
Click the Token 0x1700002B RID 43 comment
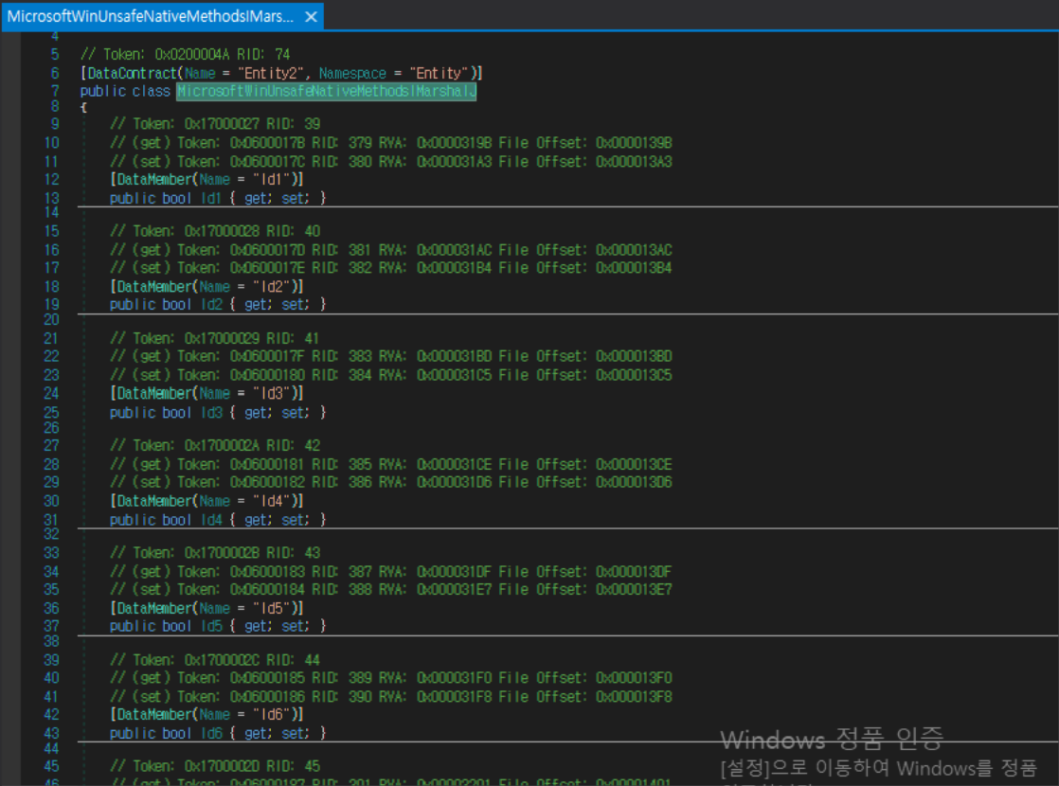pos(215,552)
